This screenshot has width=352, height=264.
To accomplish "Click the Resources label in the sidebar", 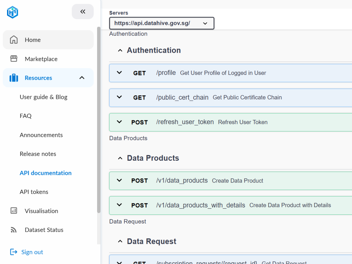I will click(38, 78).
